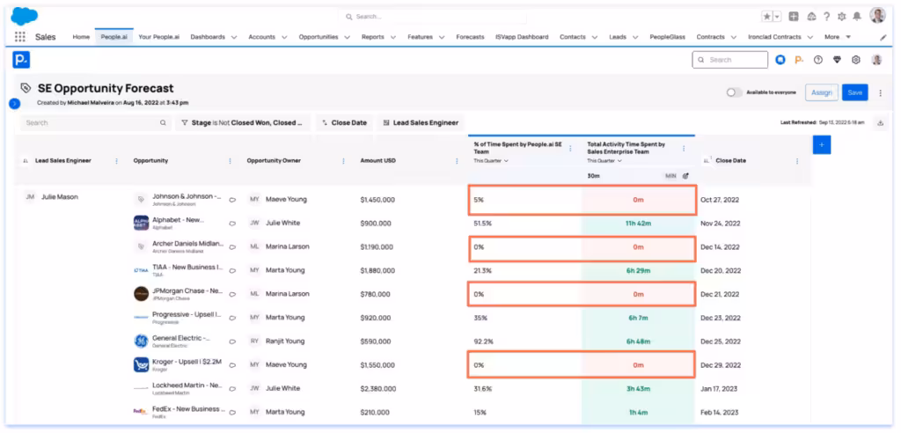Expand the Features tab dropdown
The height and width of the screenshot is (433, 901).
[442, 37]
